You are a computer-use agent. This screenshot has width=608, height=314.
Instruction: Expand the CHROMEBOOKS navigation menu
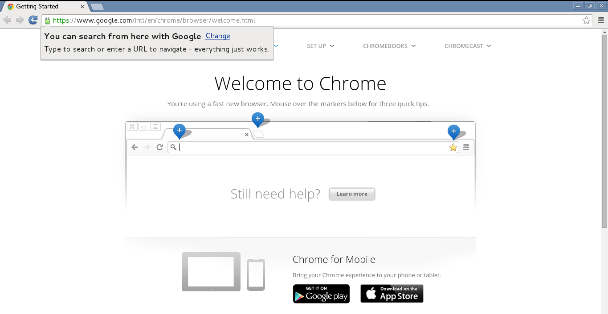click(x=389, y=46)
